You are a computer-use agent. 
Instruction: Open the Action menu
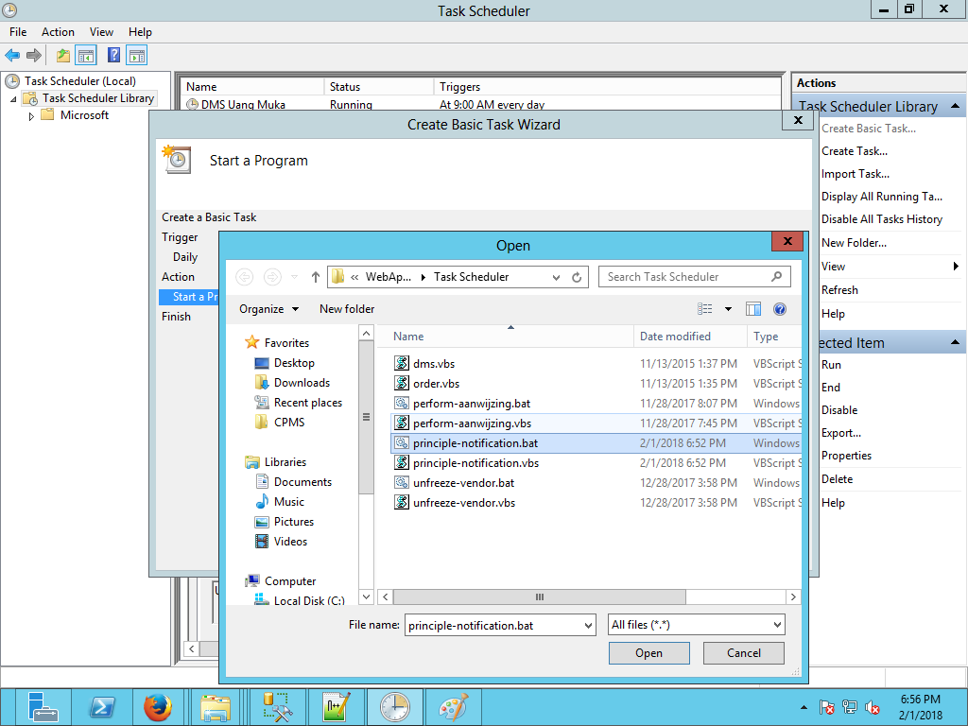pos(58,32)
